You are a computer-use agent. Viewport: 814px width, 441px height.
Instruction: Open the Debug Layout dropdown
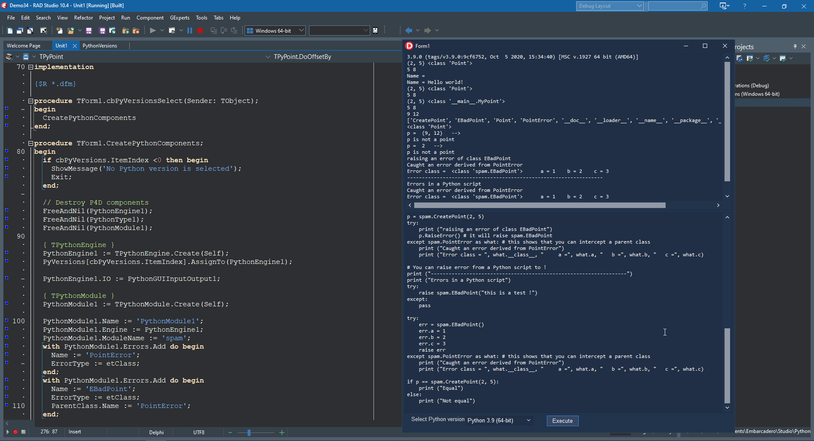(610, 6)
